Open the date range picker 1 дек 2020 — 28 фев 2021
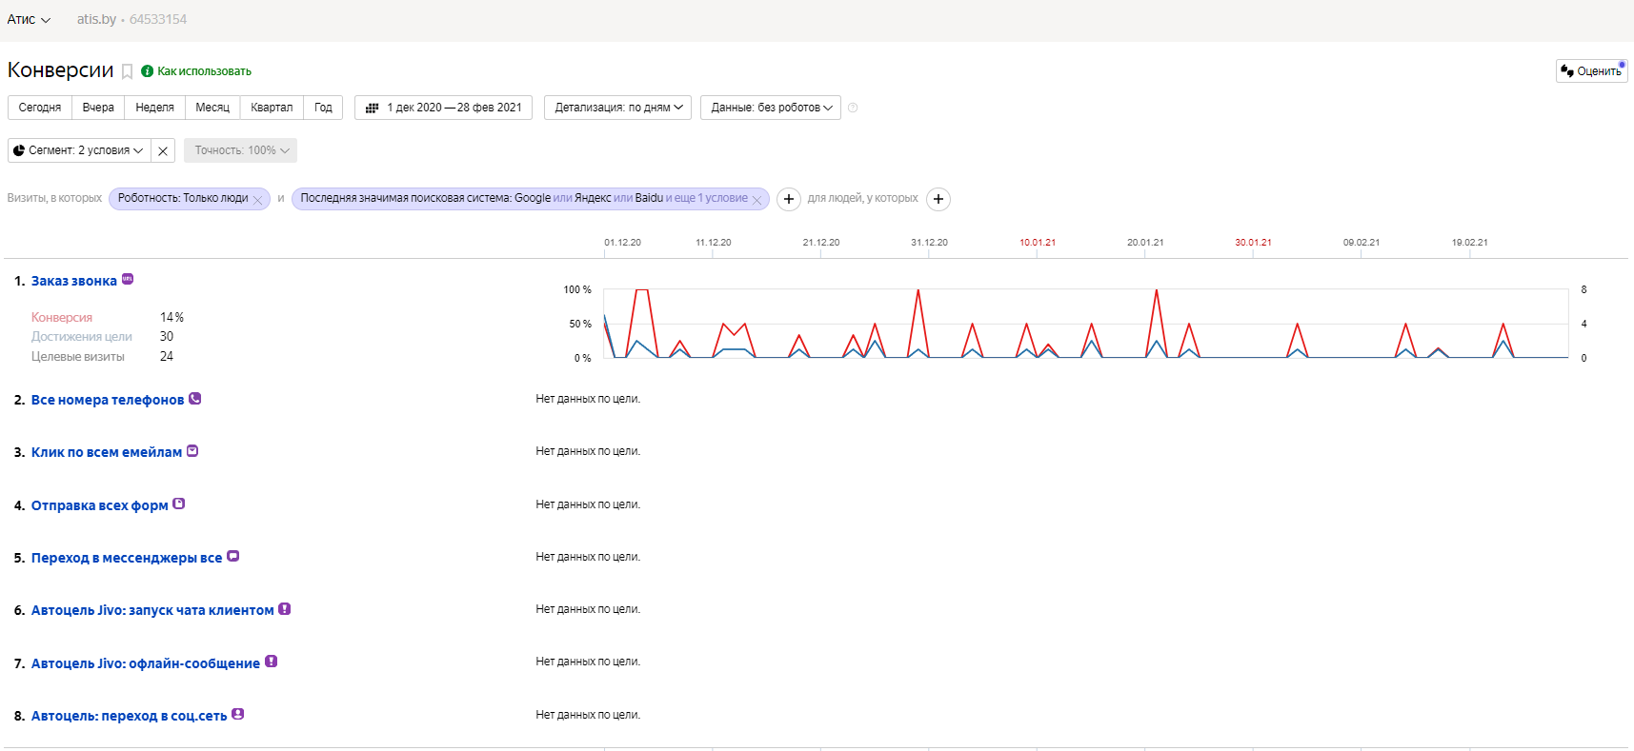This screenshot has height=751, width=1634. [x=443, y=108]
